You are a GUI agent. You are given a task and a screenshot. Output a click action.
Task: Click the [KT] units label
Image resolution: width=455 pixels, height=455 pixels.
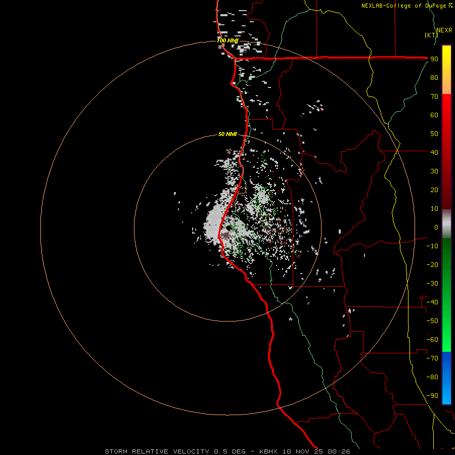pyautogui.click(x=431, y=35)
